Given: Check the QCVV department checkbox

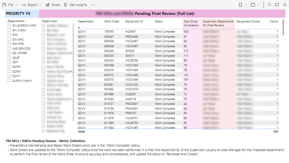Looking at the screenshot, I should 9,76.
